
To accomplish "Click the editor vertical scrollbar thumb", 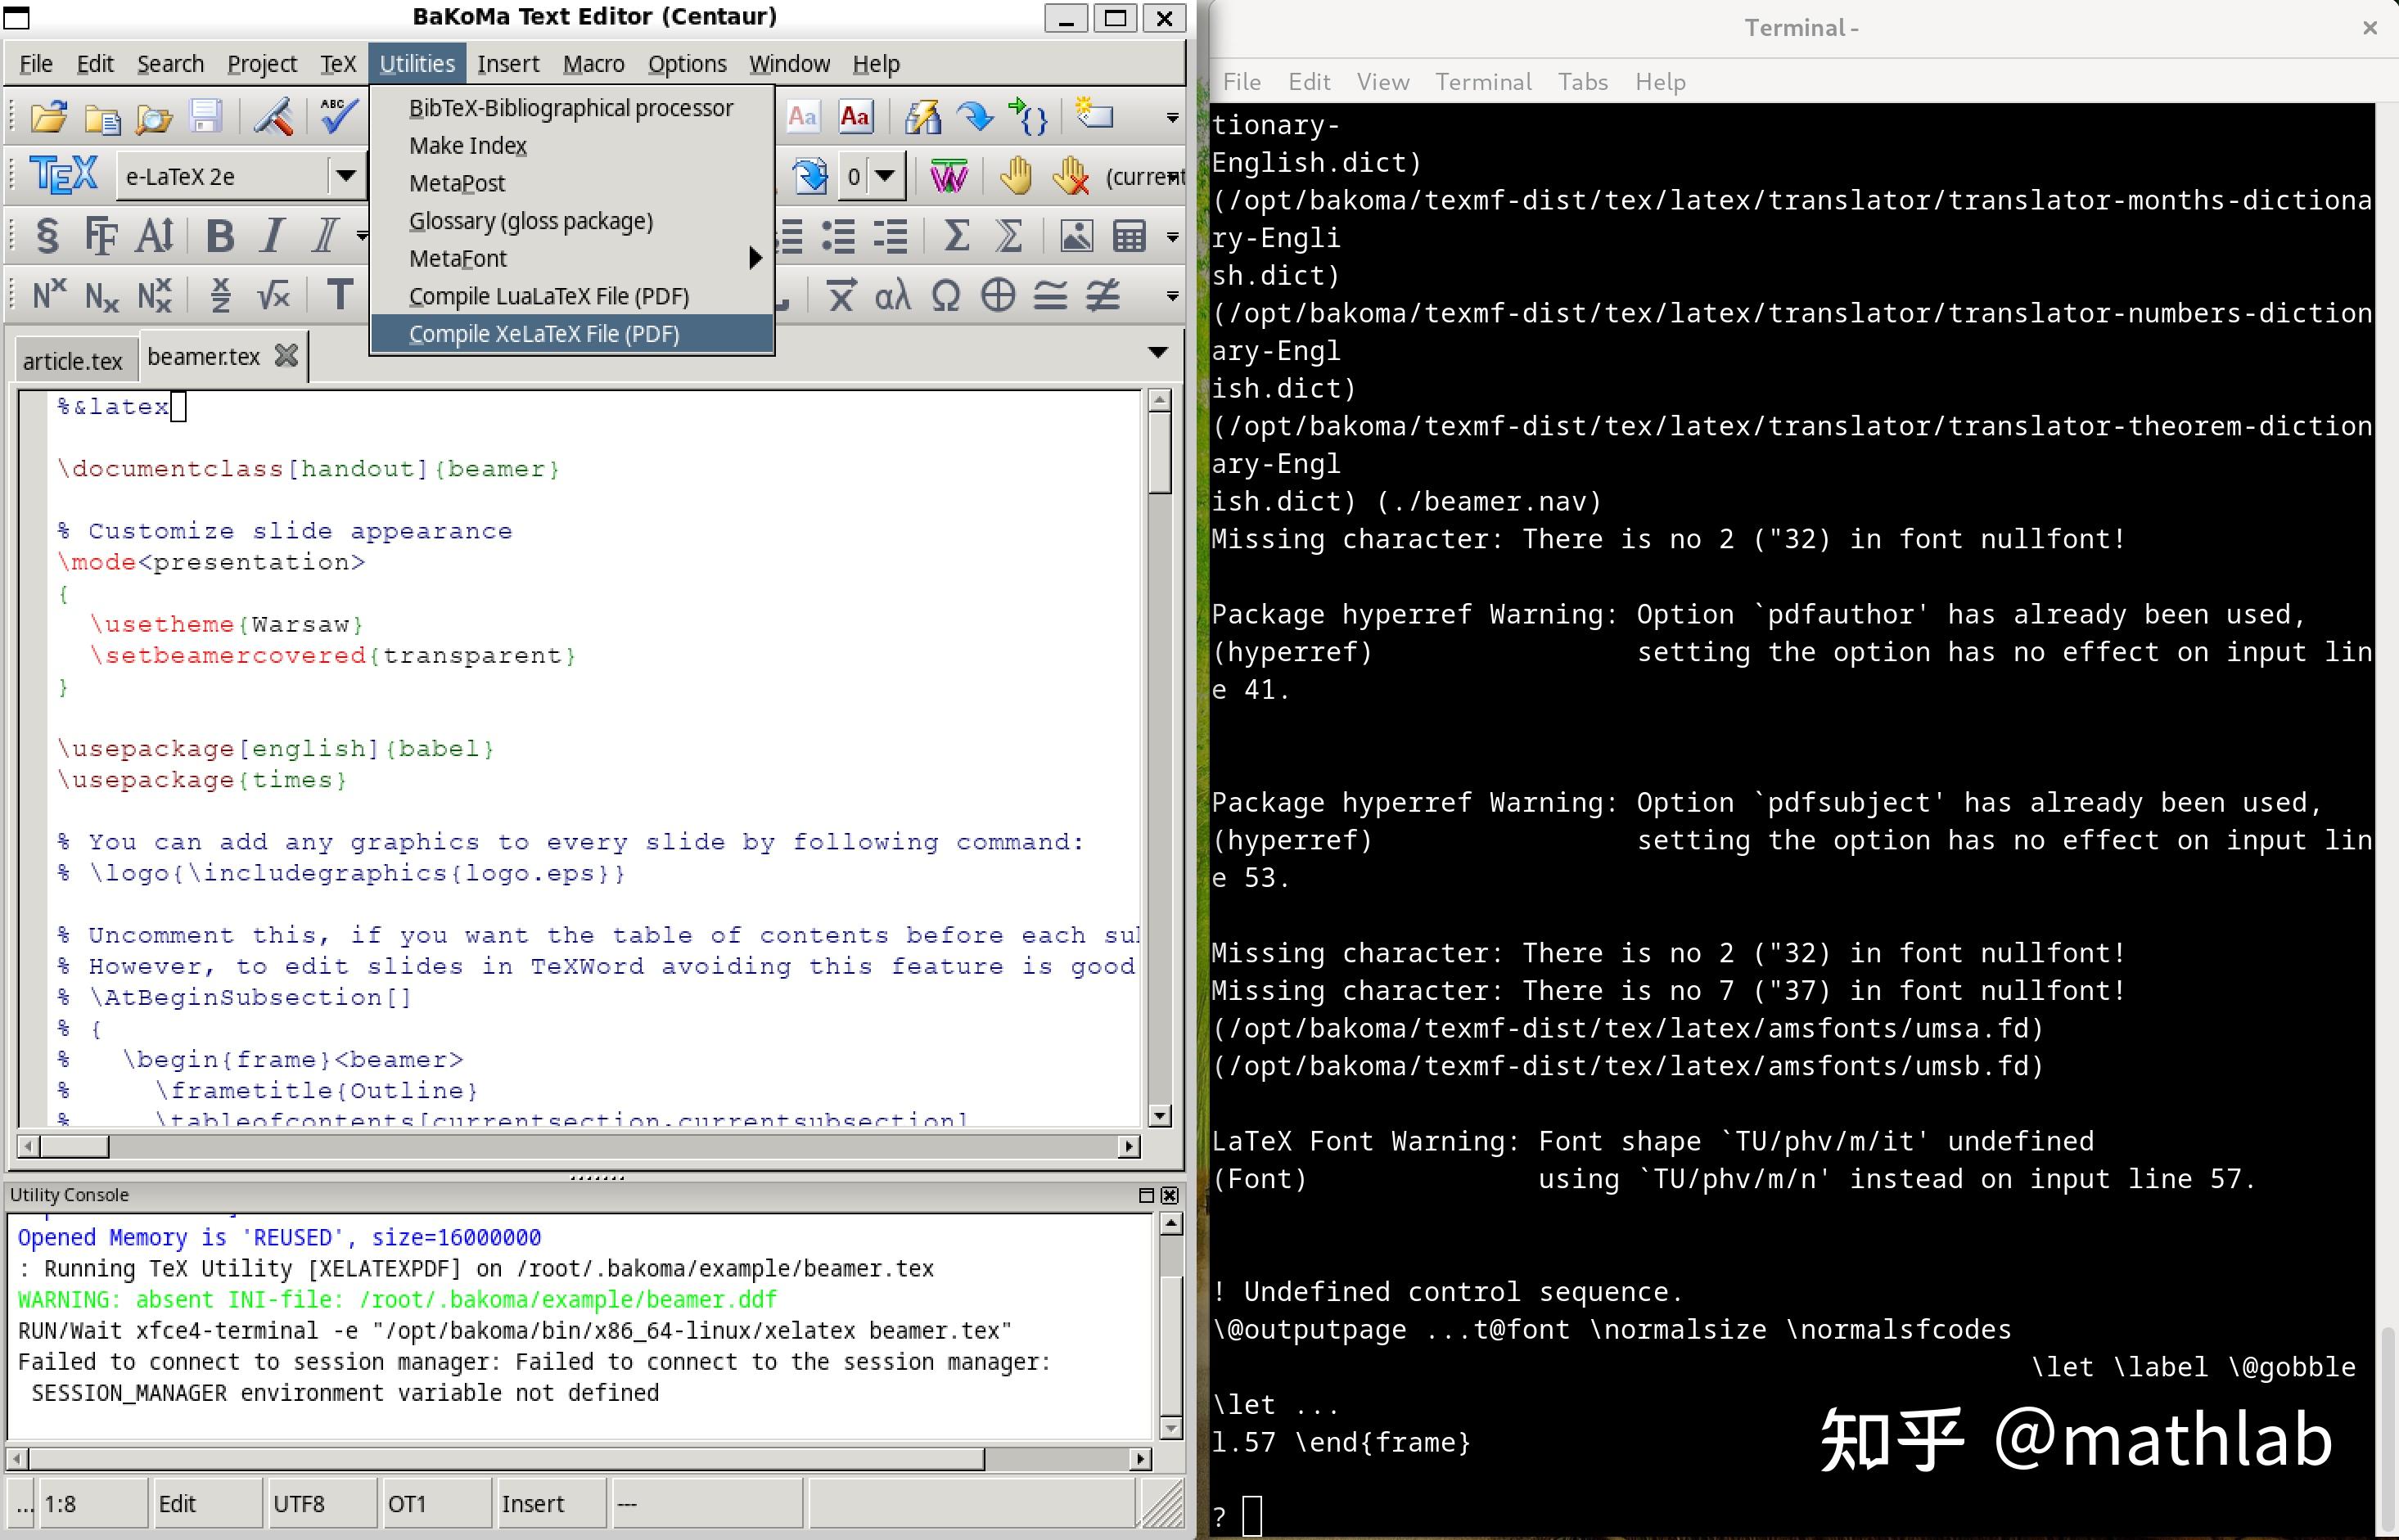I will (1160, 450).
